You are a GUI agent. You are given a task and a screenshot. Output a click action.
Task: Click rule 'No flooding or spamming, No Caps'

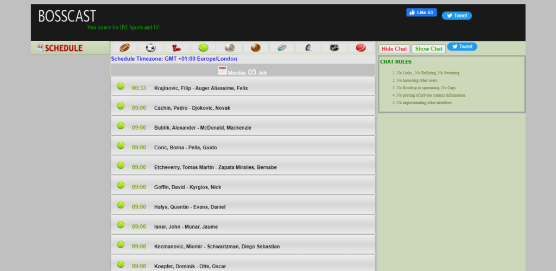pyautogui.click(x=426, y=88)
